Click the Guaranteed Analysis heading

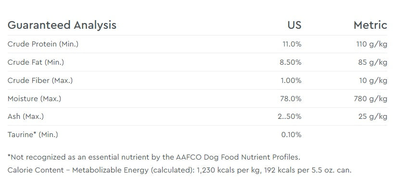click(x=62, y=25)
